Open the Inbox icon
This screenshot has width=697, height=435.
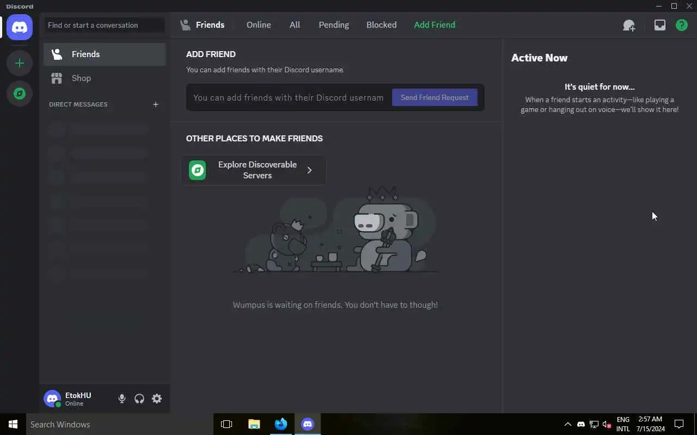[659, 25]
